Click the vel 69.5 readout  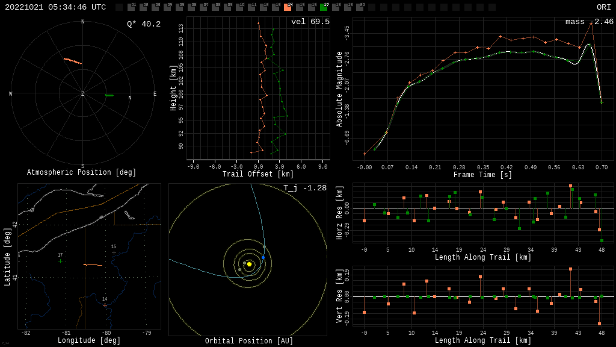pyautogui.click(x=310, y=22)
